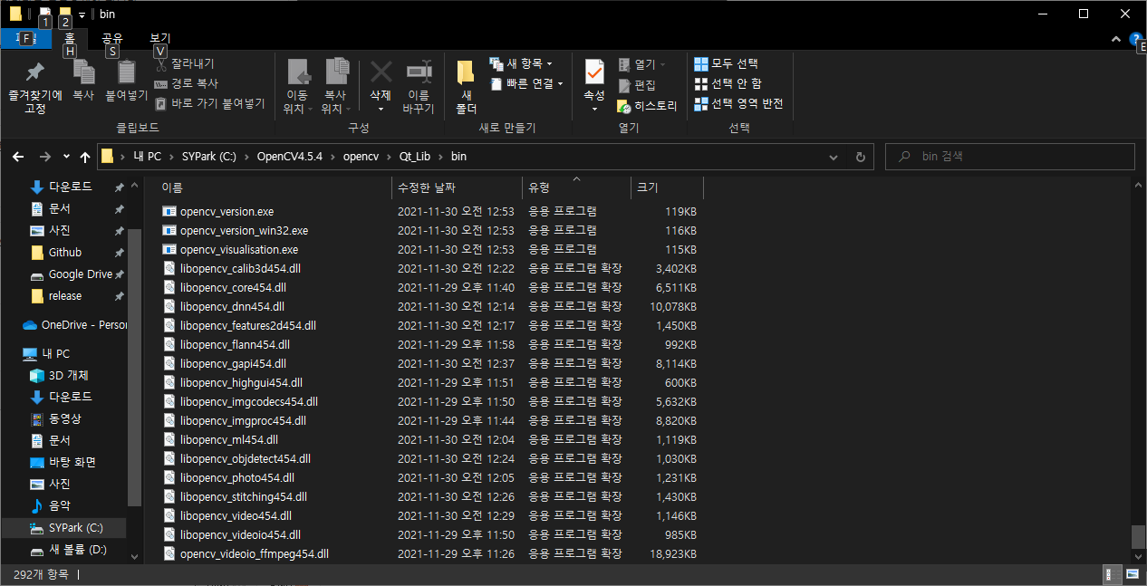Screen dimensions: 1147x586
Task: Click the 삭제 (Delete) button
Action: tap(381, 86)
